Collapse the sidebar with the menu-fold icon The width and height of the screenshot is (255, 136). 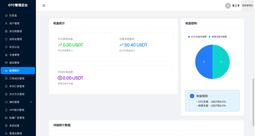pos(44,5)
